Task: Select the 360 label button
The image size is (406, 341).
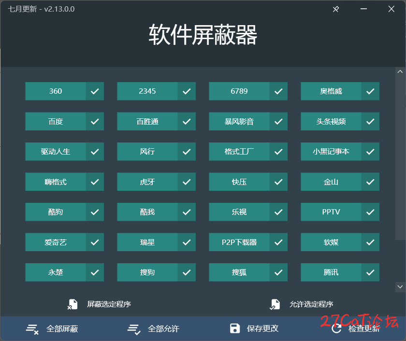Action: pyautogui.click(x=56, y=91)
